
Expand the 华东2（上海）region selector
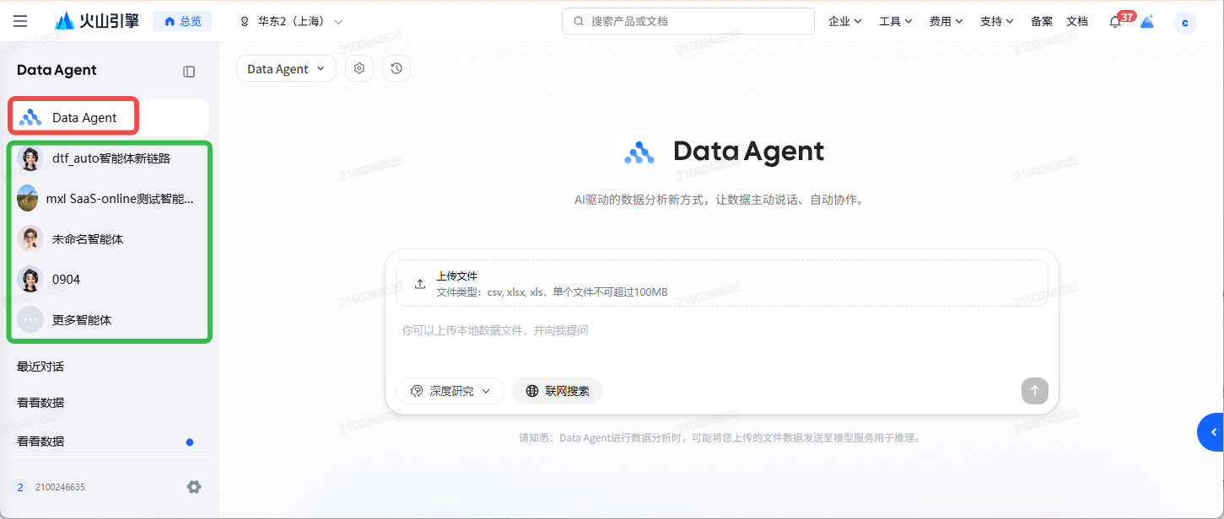[292, 21]
